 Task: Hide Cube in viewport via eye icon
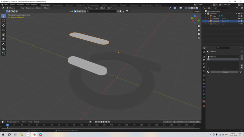click(239, 16)
